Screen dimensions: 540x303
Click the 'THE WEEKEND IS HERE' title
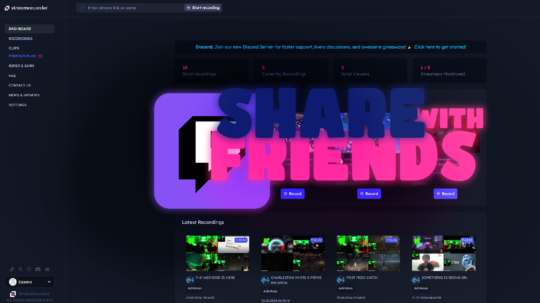point(215,278)
